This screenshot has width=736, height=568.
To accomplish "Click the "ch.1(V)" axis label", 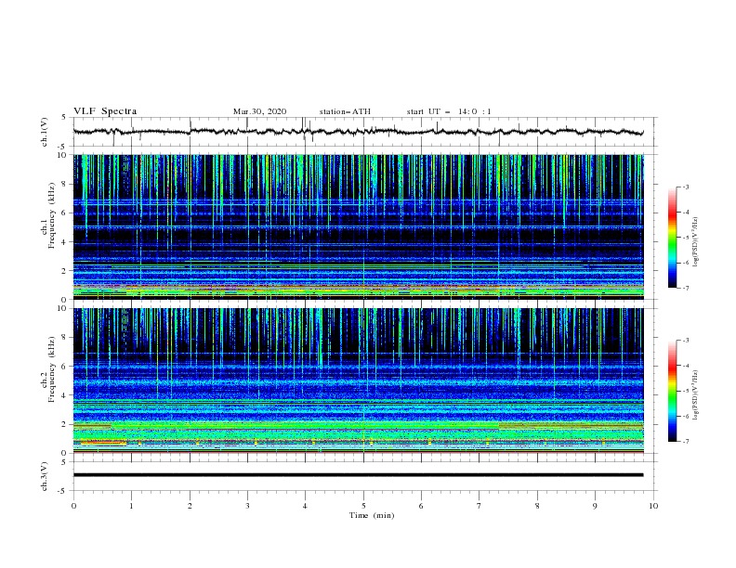I will 45,132.
